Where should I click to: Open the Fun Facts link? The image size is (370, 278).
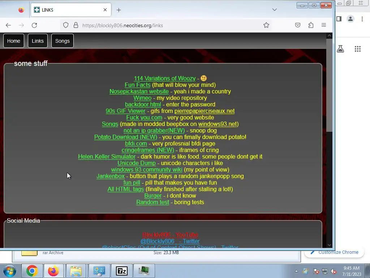point(138,85)
